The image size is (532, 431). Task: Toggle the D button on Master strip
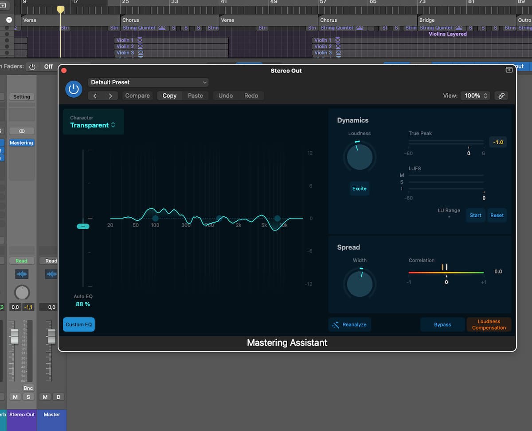point(58,397)
